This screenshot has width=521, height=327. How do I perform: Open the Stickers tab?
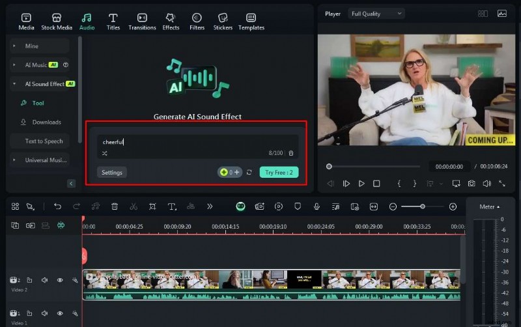tap(223, 22)
